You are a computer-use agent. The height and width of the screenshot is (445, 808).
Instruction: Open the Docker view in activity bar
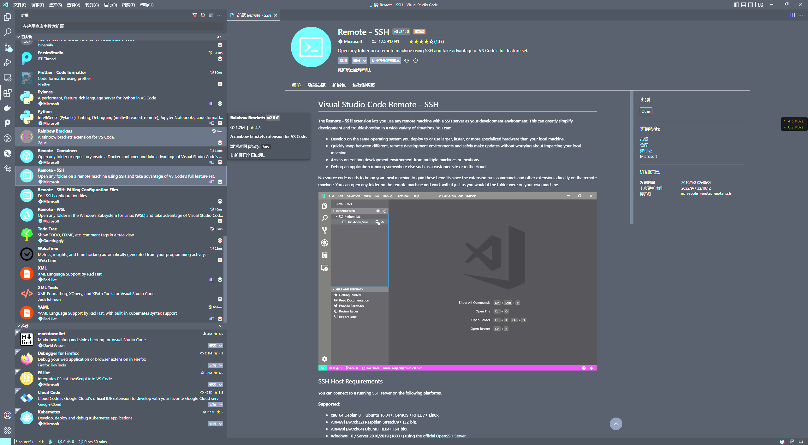(8, 108)
